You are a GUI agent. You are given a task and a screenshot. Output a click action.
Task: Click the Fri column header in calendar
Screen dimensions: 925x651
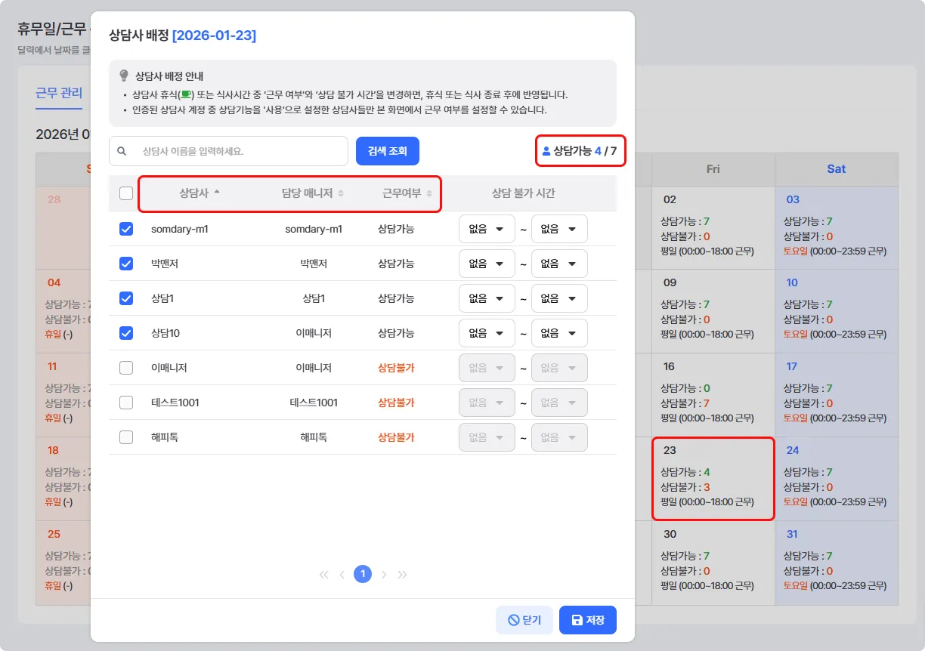coord(713,169)
